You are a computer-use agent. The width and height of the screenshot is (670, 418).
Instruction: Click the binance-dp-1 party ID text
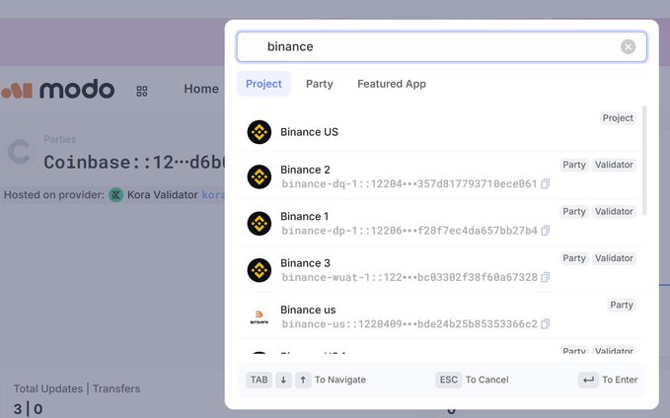[409, 231]
